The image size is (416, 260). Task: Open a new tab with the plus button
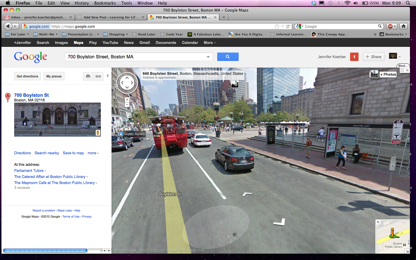click(x=224, y=17)
